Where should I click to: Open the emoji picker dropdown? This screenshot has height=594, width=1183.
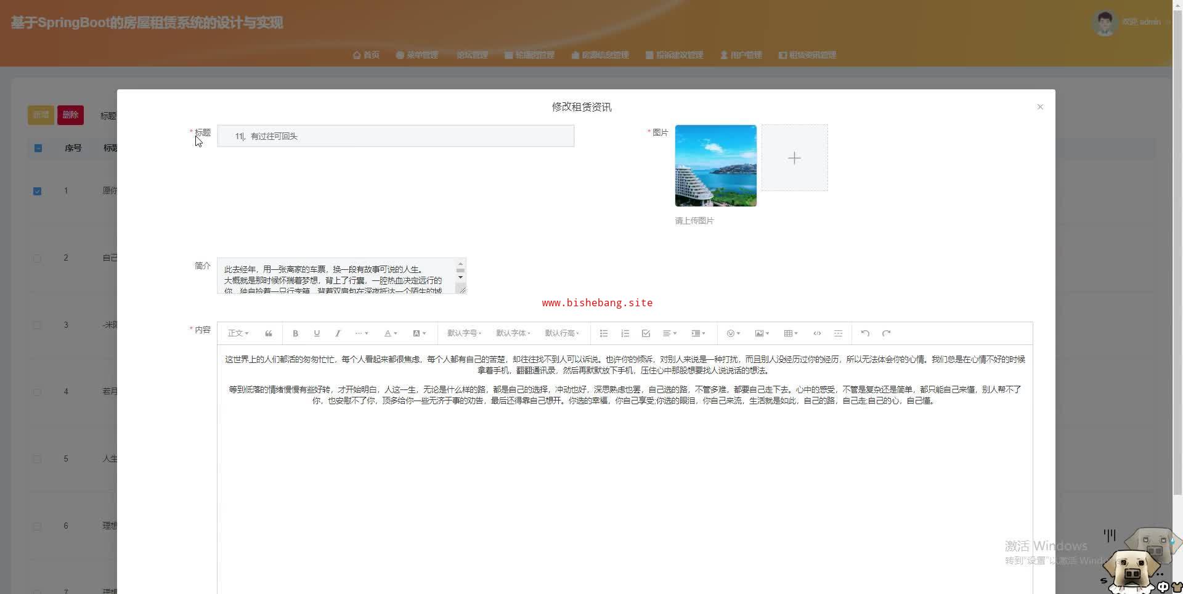click(733, 333)
